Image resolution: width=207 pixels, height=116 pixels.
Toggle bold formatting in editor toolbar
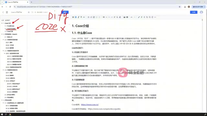(x=76, y=17)
